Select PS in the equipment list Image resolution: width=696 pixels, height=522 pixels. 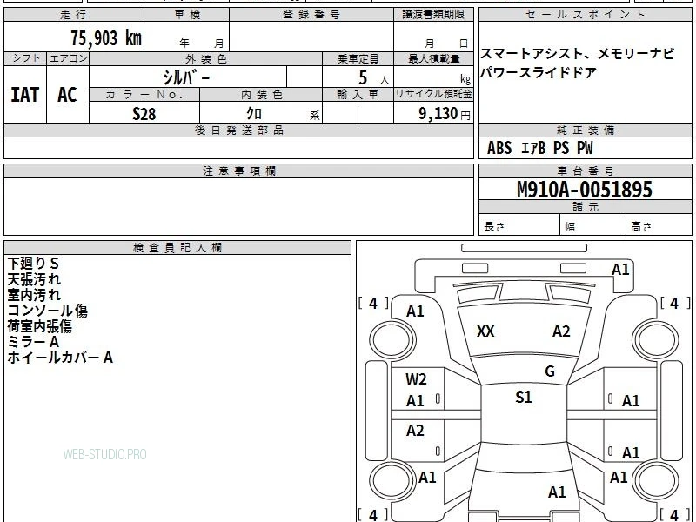click(x=561, y=148)
